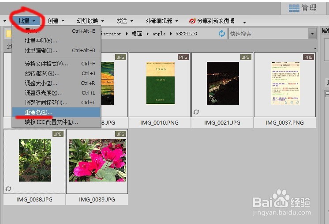Click the PNG badge on IMG_0010.PNG

click(x=183, y=57)
